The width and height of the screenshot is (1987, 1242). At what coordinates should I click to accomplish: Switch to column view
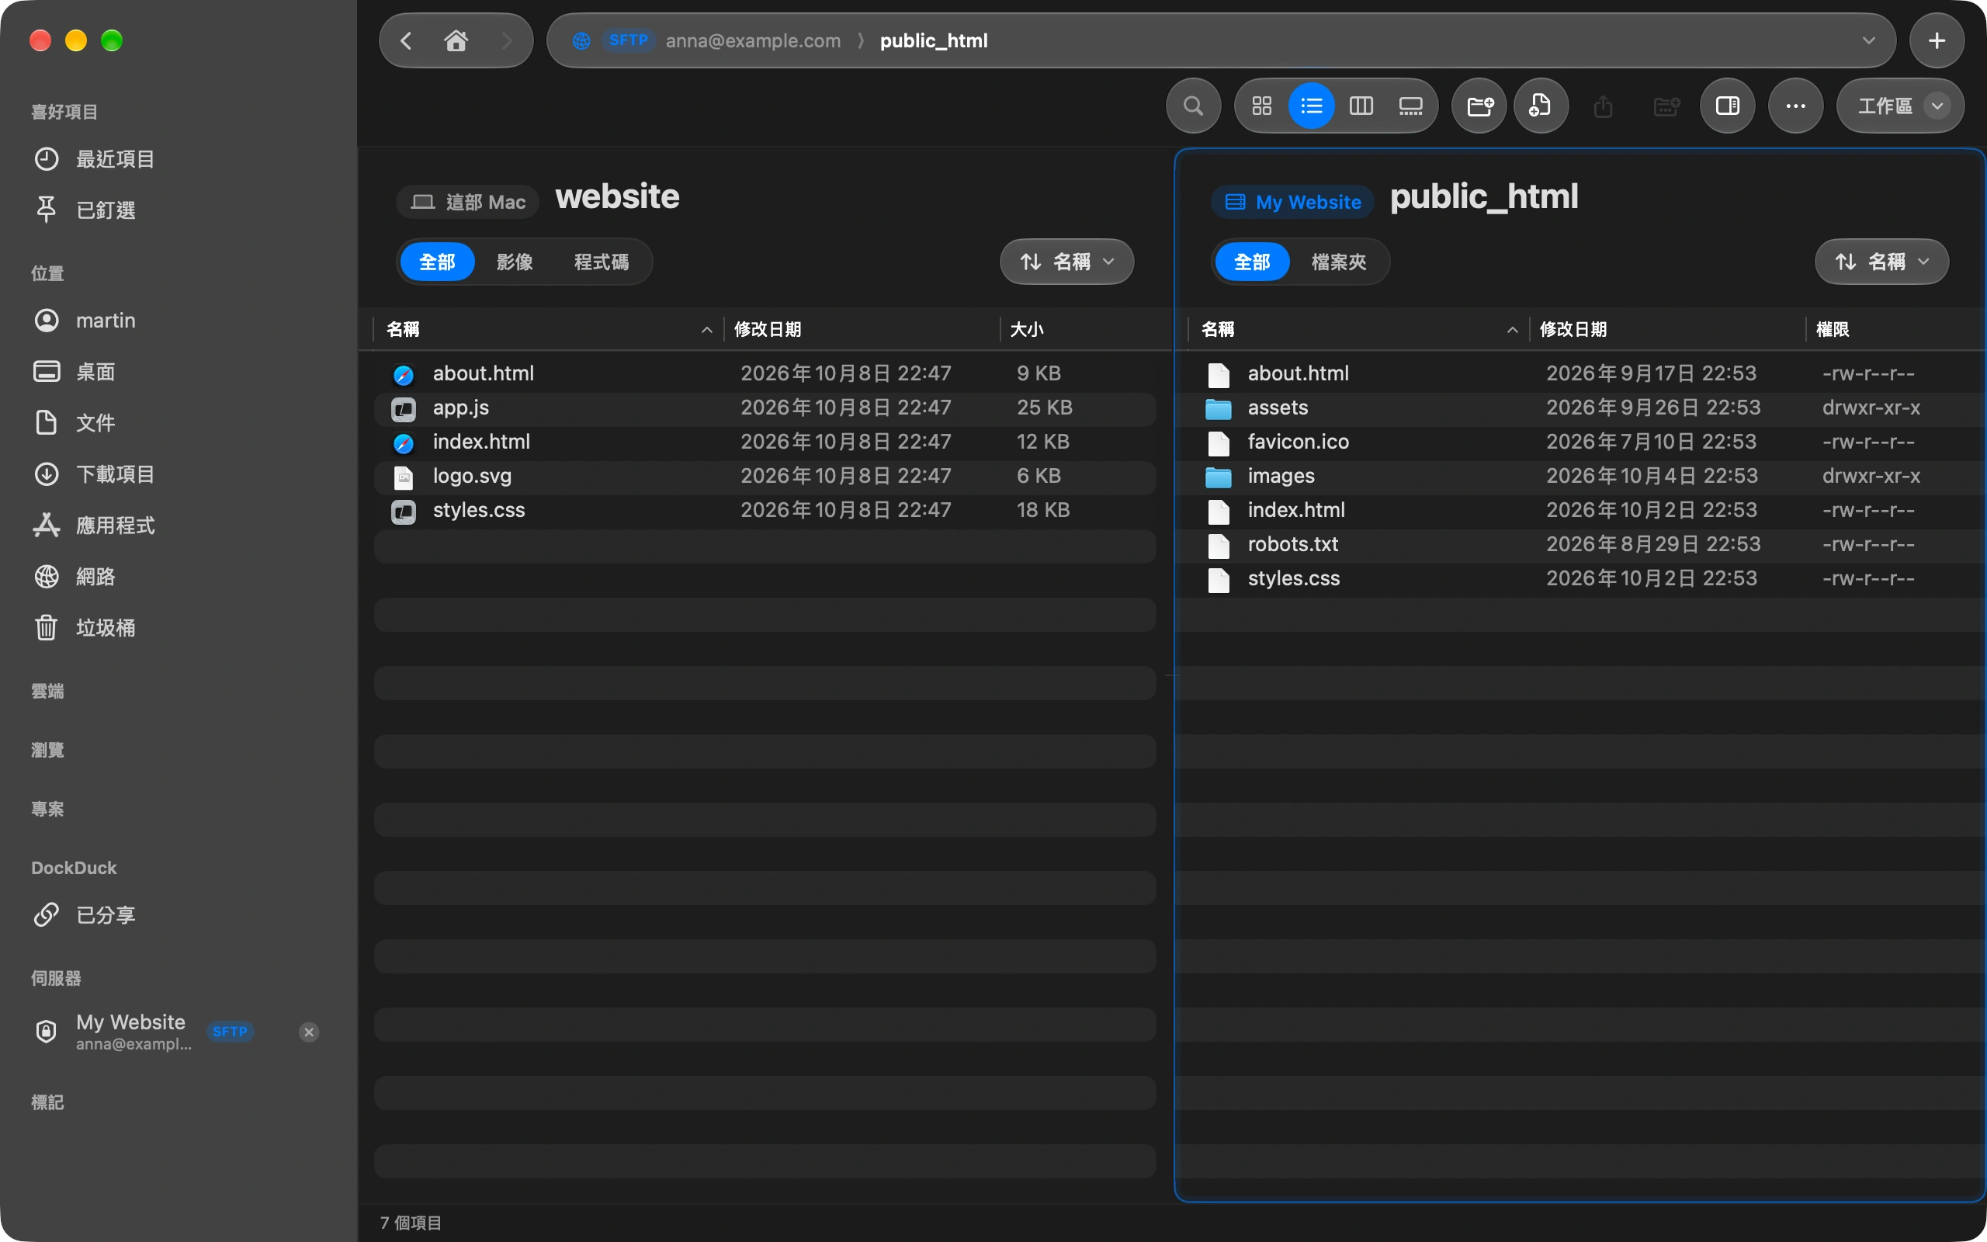click(1361, 106)
